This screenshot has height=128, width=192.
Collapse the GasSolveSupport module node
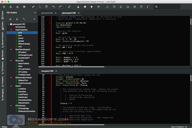pyautogui.click(x=11, y=50)
